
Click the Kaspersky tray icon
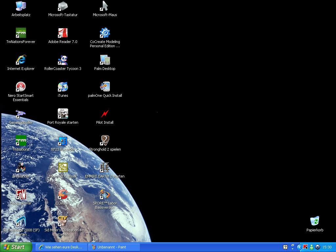click(305, 247)
